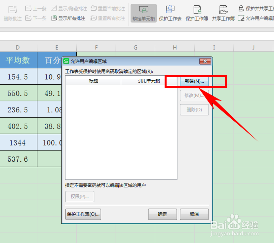Open the 保护工作表(O) dialog button
Screen dimensions: 274x243
(x=83, y=214)
